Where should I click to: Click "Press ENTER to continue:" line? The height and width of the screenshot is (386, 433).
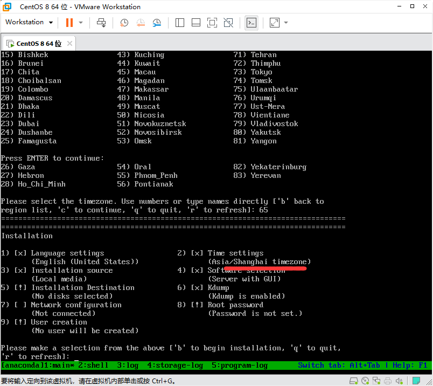52,158
